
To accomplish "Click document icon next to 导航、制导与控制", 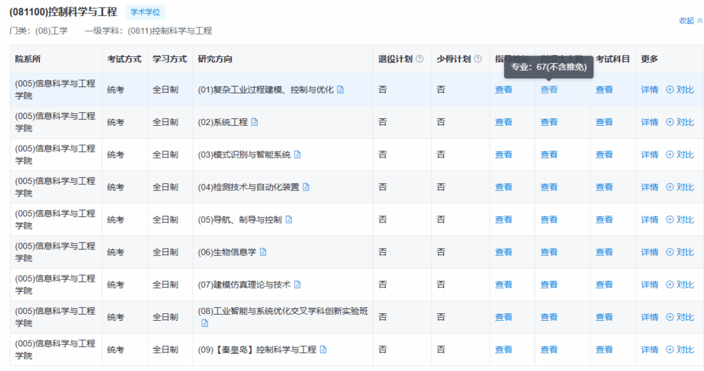I will tap(289, 220).
